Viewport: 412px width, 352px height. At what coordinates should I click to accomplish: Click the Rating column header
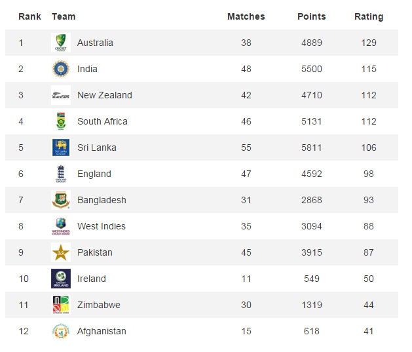(x=369, y=16)
